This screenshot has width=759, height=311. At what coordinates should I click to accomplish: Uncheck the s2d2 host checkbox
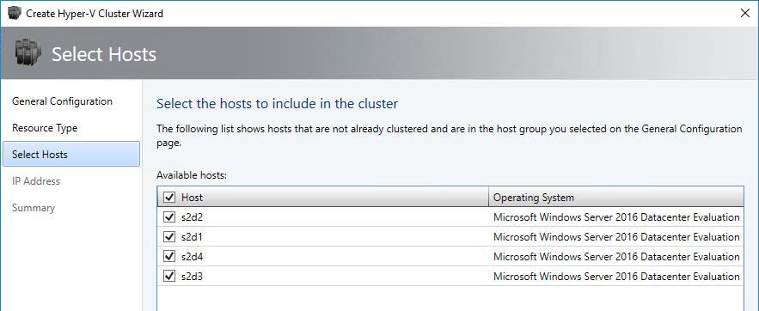(x=169, y=217)
